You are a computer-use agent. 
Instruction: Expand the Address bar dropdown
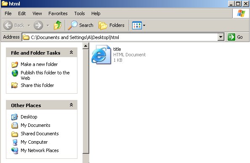pos(221,37)
